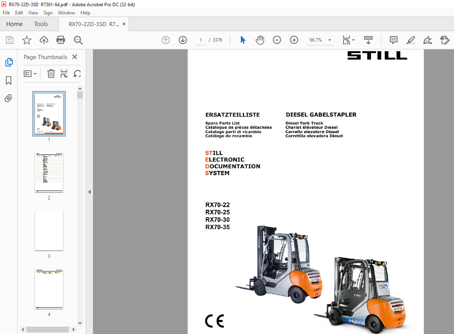Upload the file to cloud icon
The width and height of the screenshot is (454, 334).
click(44, 40)
